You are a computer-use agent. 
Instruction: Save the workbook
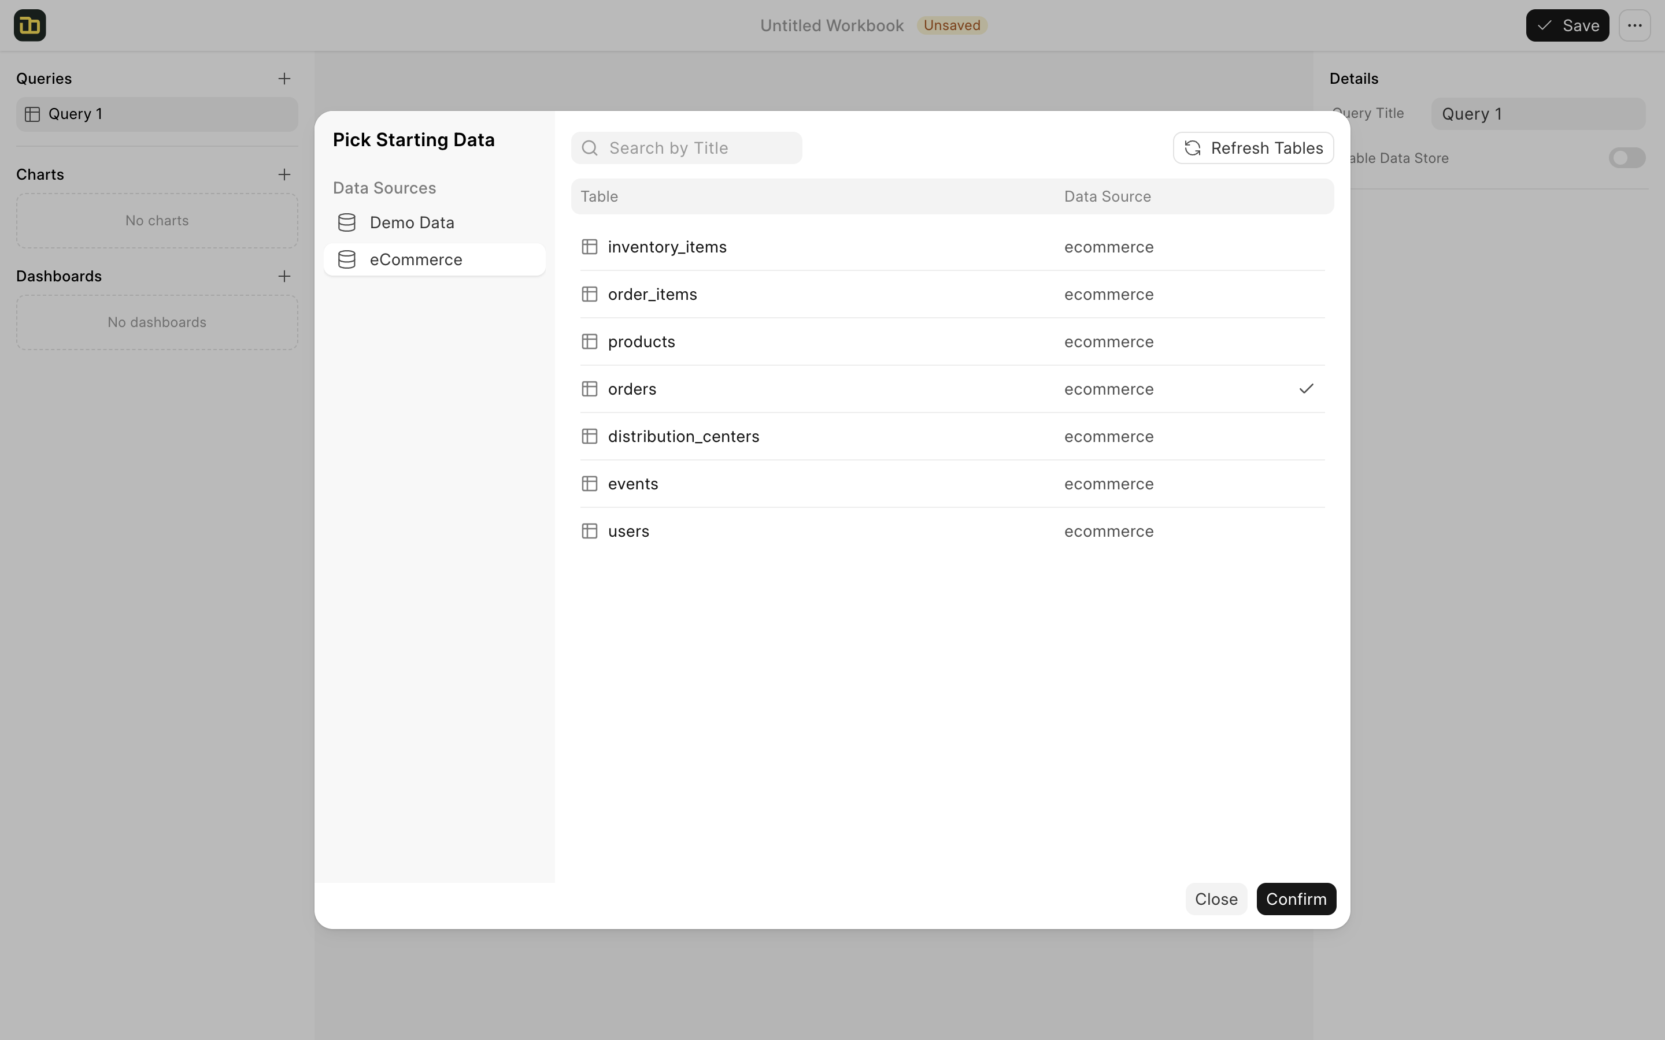[x=1567, y=25]
